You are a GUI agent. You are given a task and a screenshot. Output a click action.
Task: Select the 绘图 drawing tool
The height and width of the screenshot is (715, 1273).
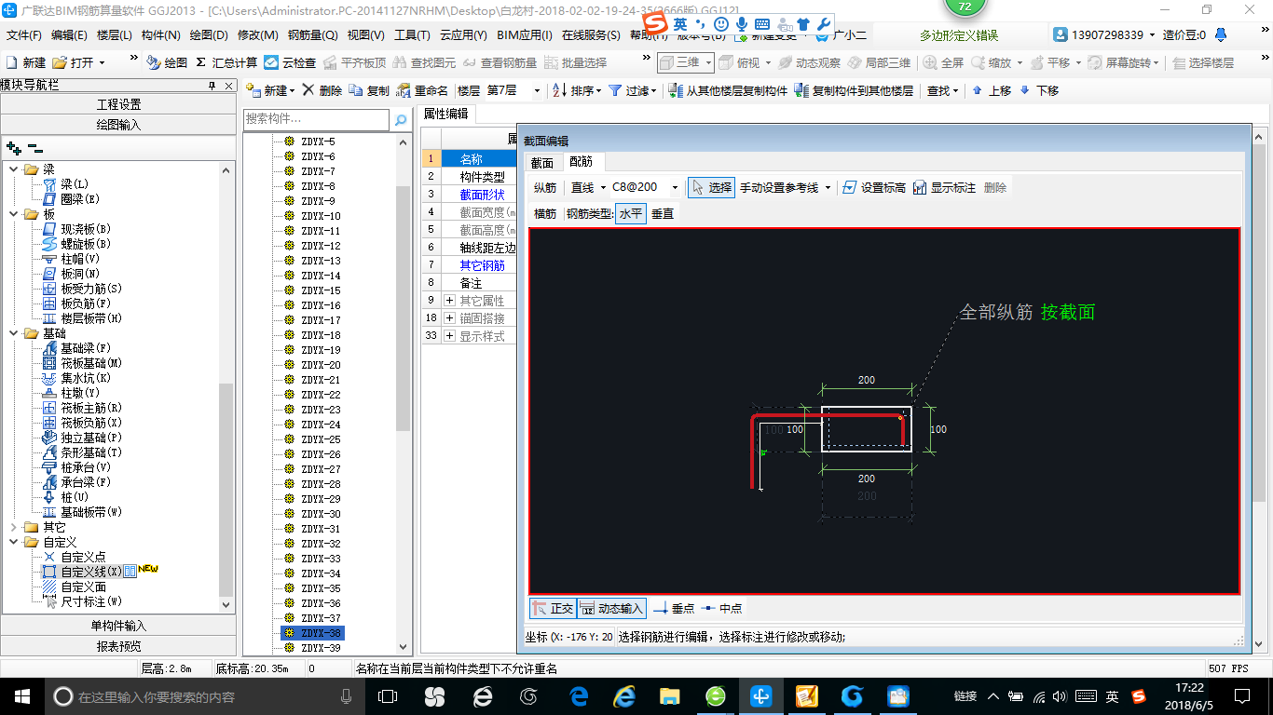click(x=168, y=62)
